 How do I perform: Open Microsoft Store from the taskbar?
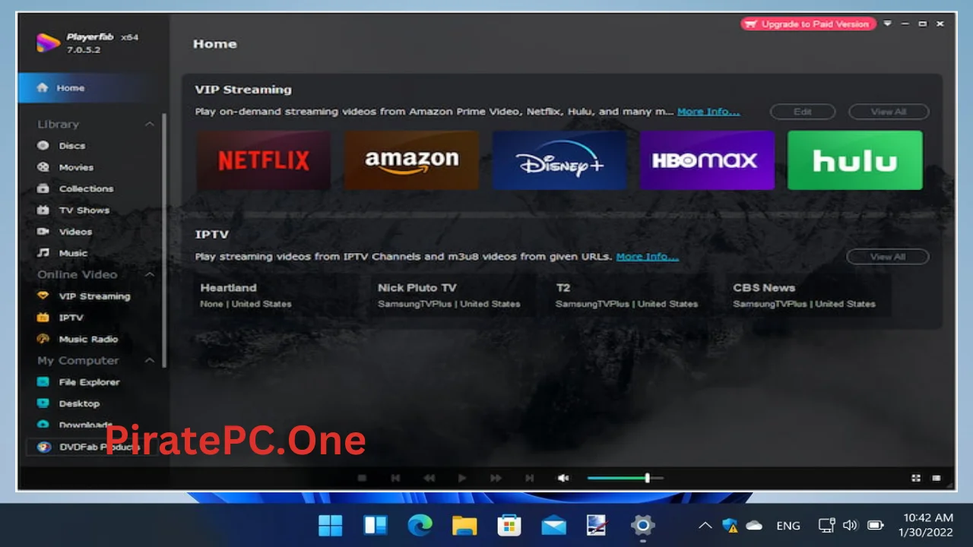tap(509, 525)
